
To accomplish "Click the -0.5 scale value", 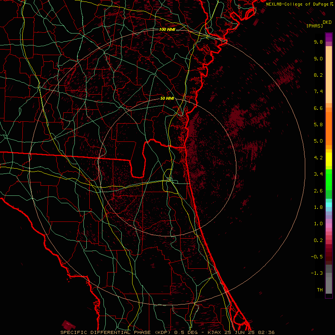I will pos(317,257).
